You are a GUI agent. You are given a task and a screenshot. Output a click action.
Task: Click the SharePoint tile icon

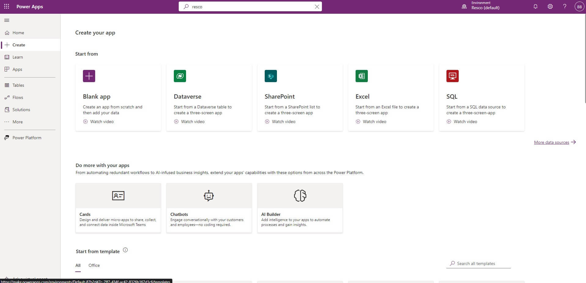[271, 76]
